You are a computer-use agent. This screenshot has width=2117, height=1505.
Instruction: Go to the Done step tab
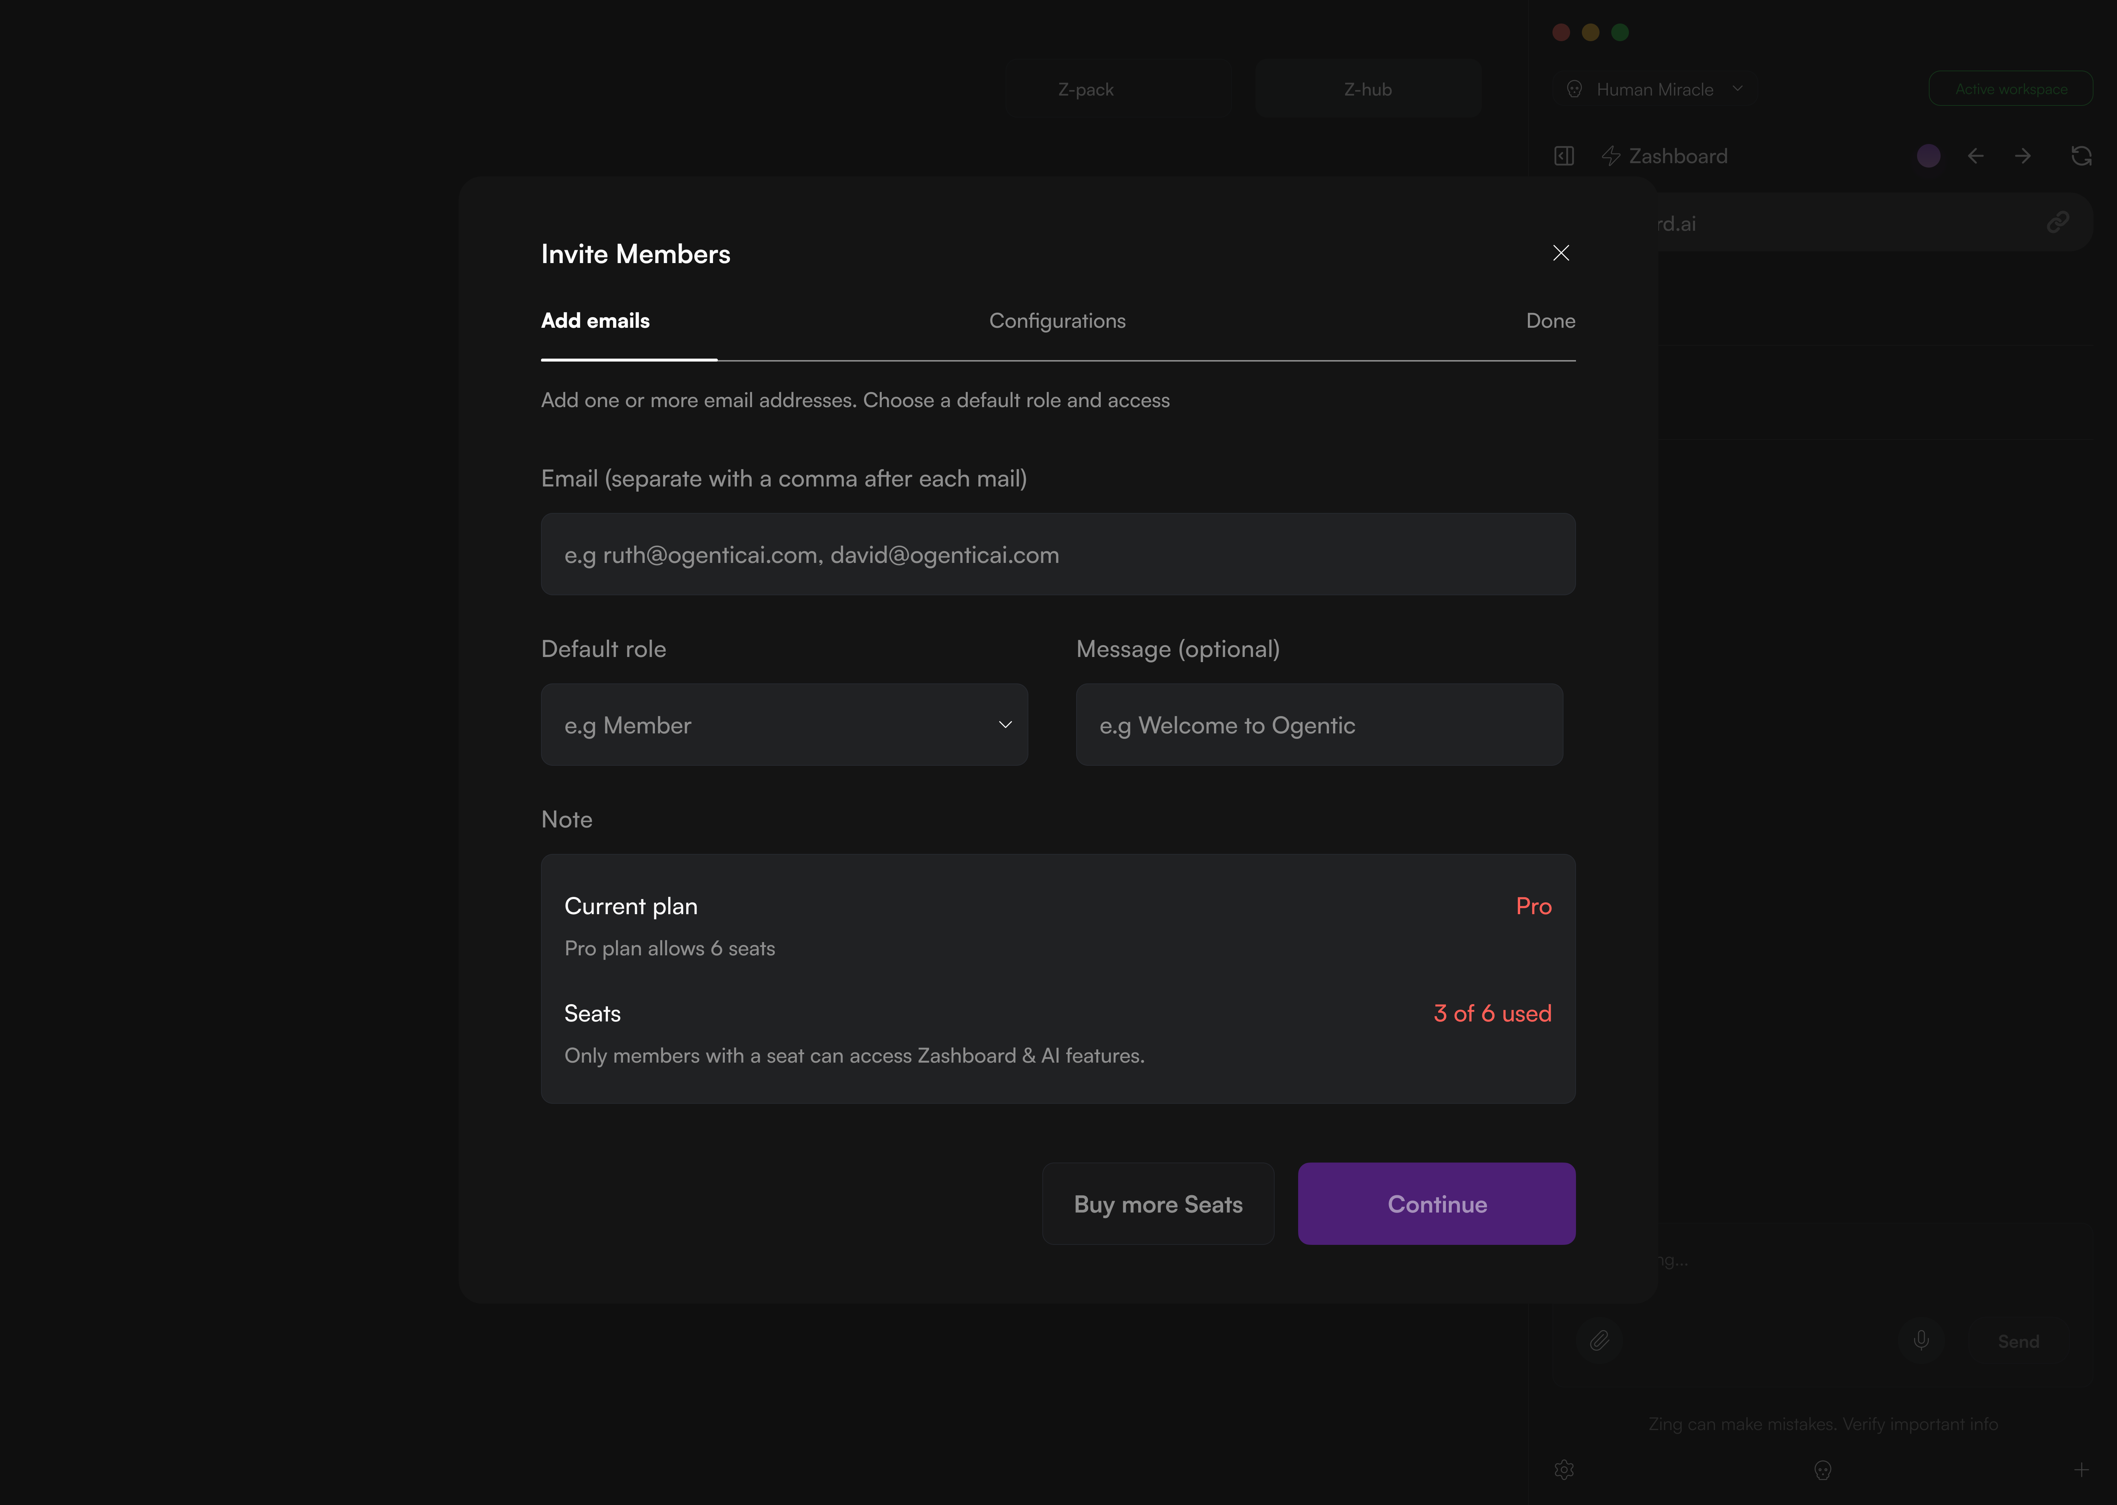click(1550, 321)
